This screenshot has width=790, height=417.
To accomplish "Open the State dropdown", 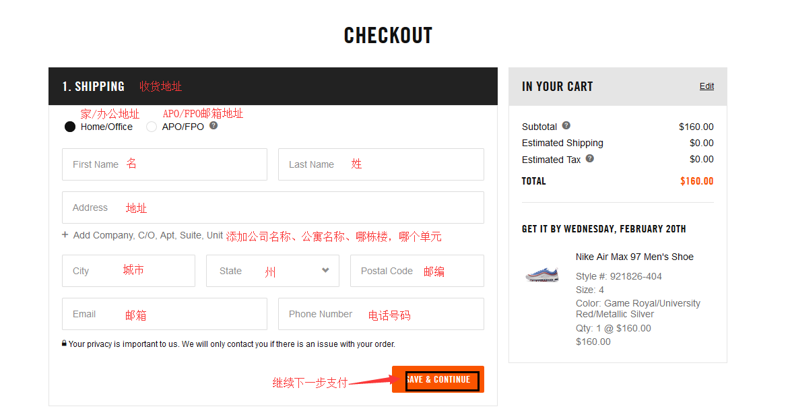I will 272,271.
